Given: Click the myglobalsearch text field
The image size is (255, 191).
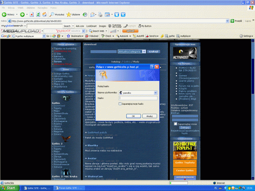Looking at the screenshot, I should [44, 26].
